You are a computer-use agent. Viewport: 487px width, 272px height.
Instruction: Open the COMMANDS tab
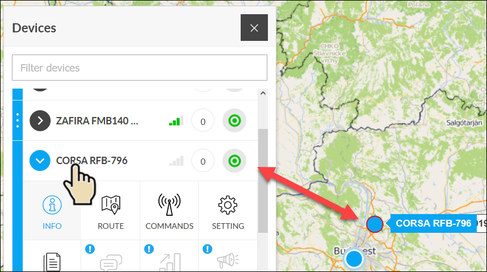coord(169,211)
